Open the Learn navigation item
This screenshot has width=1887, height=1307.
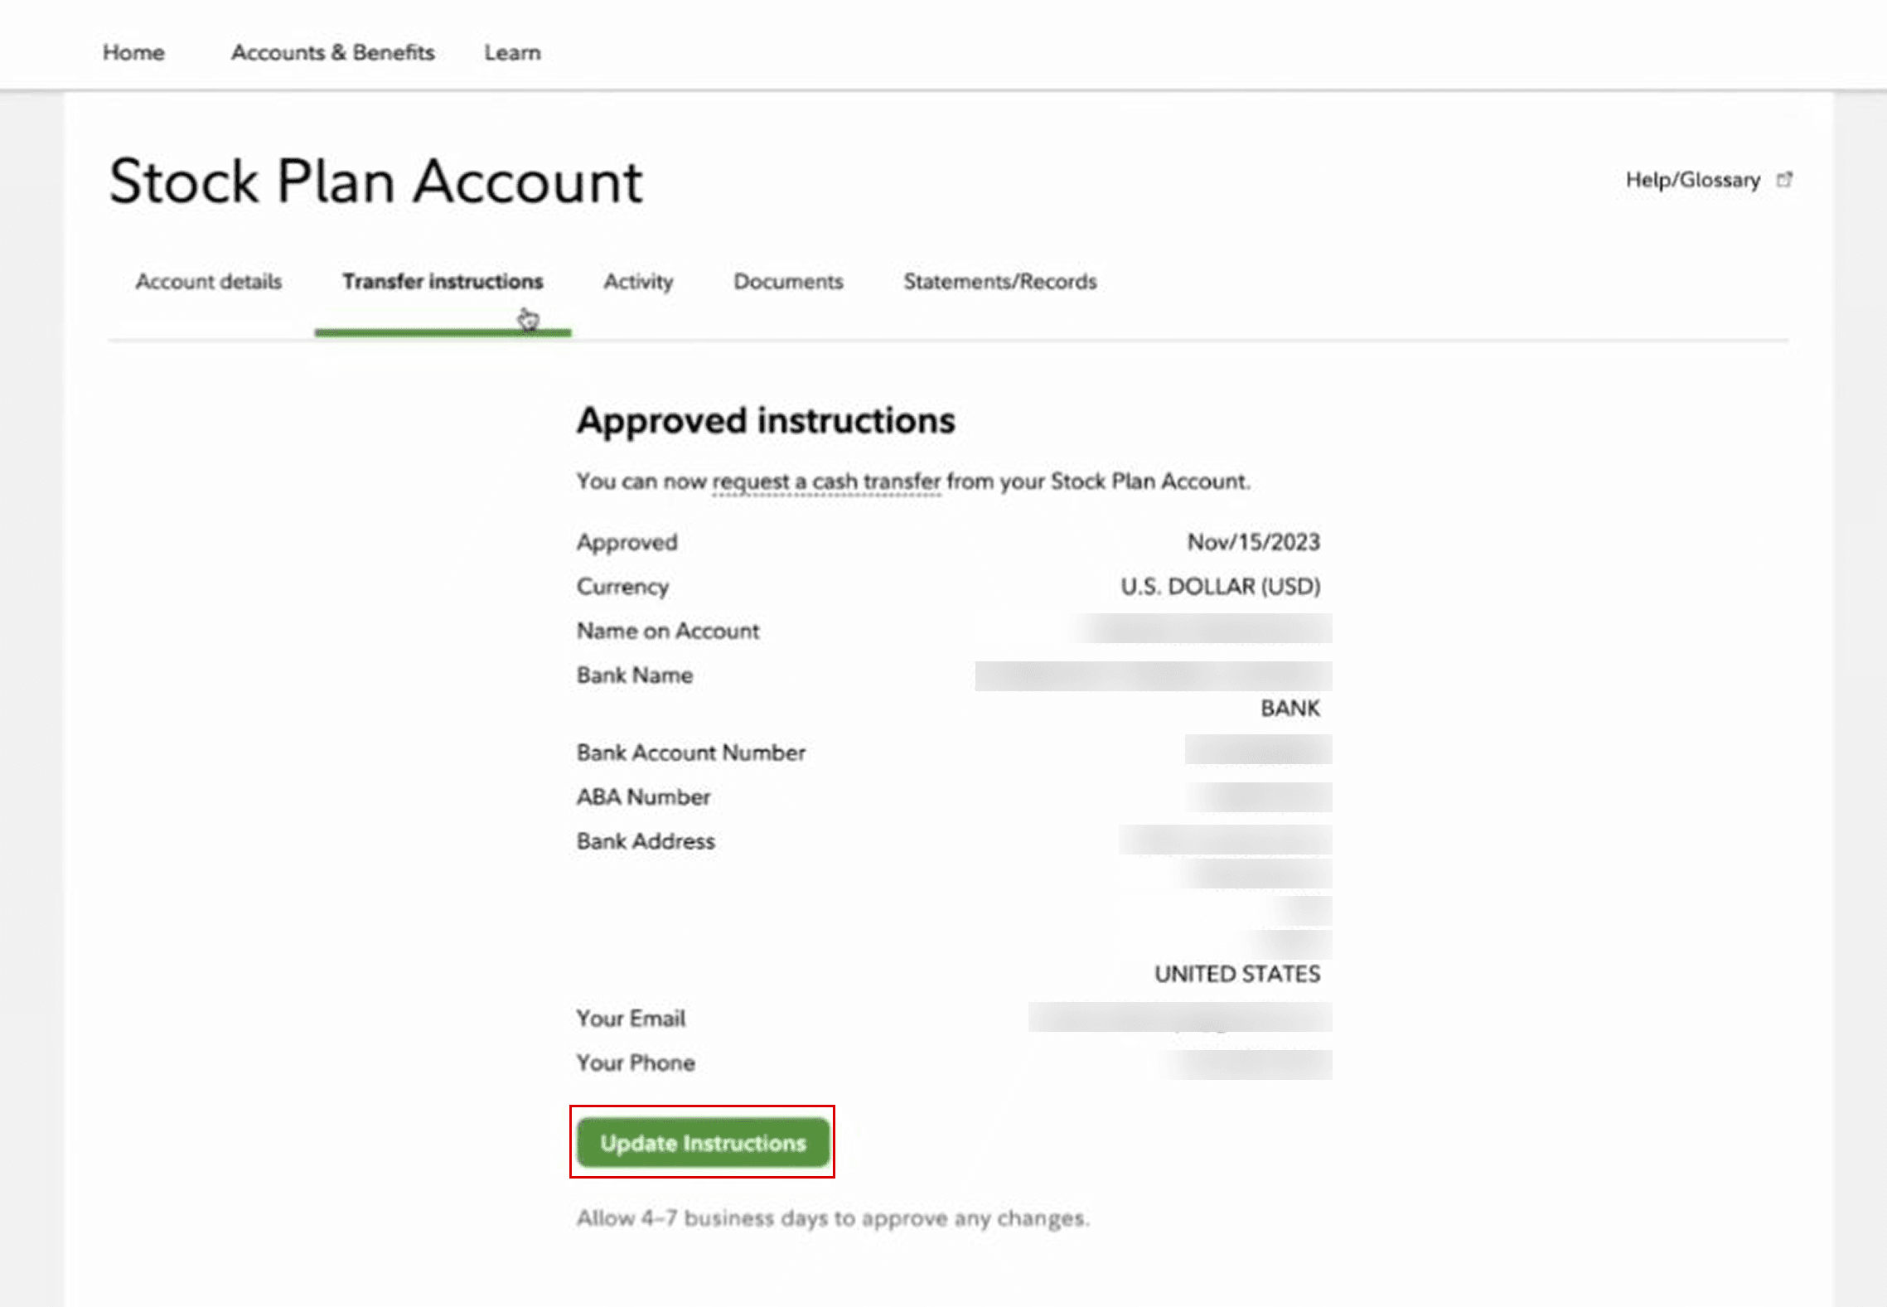(x=512, y=52)
